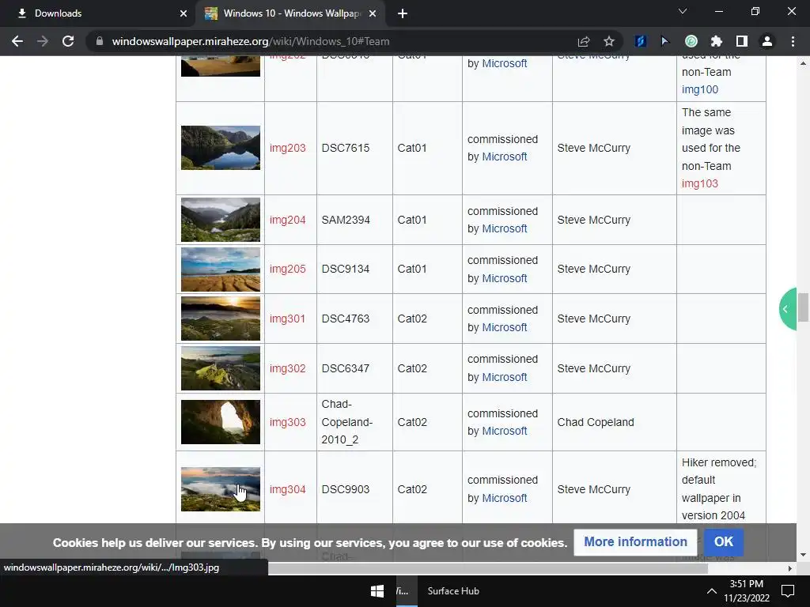
Task: Open the blue arrow extension icon
Action: pos(665,41)
